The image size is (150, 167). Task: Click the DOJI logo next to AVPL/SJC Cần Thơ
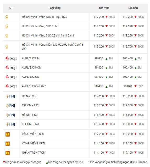tap(11, 86)
